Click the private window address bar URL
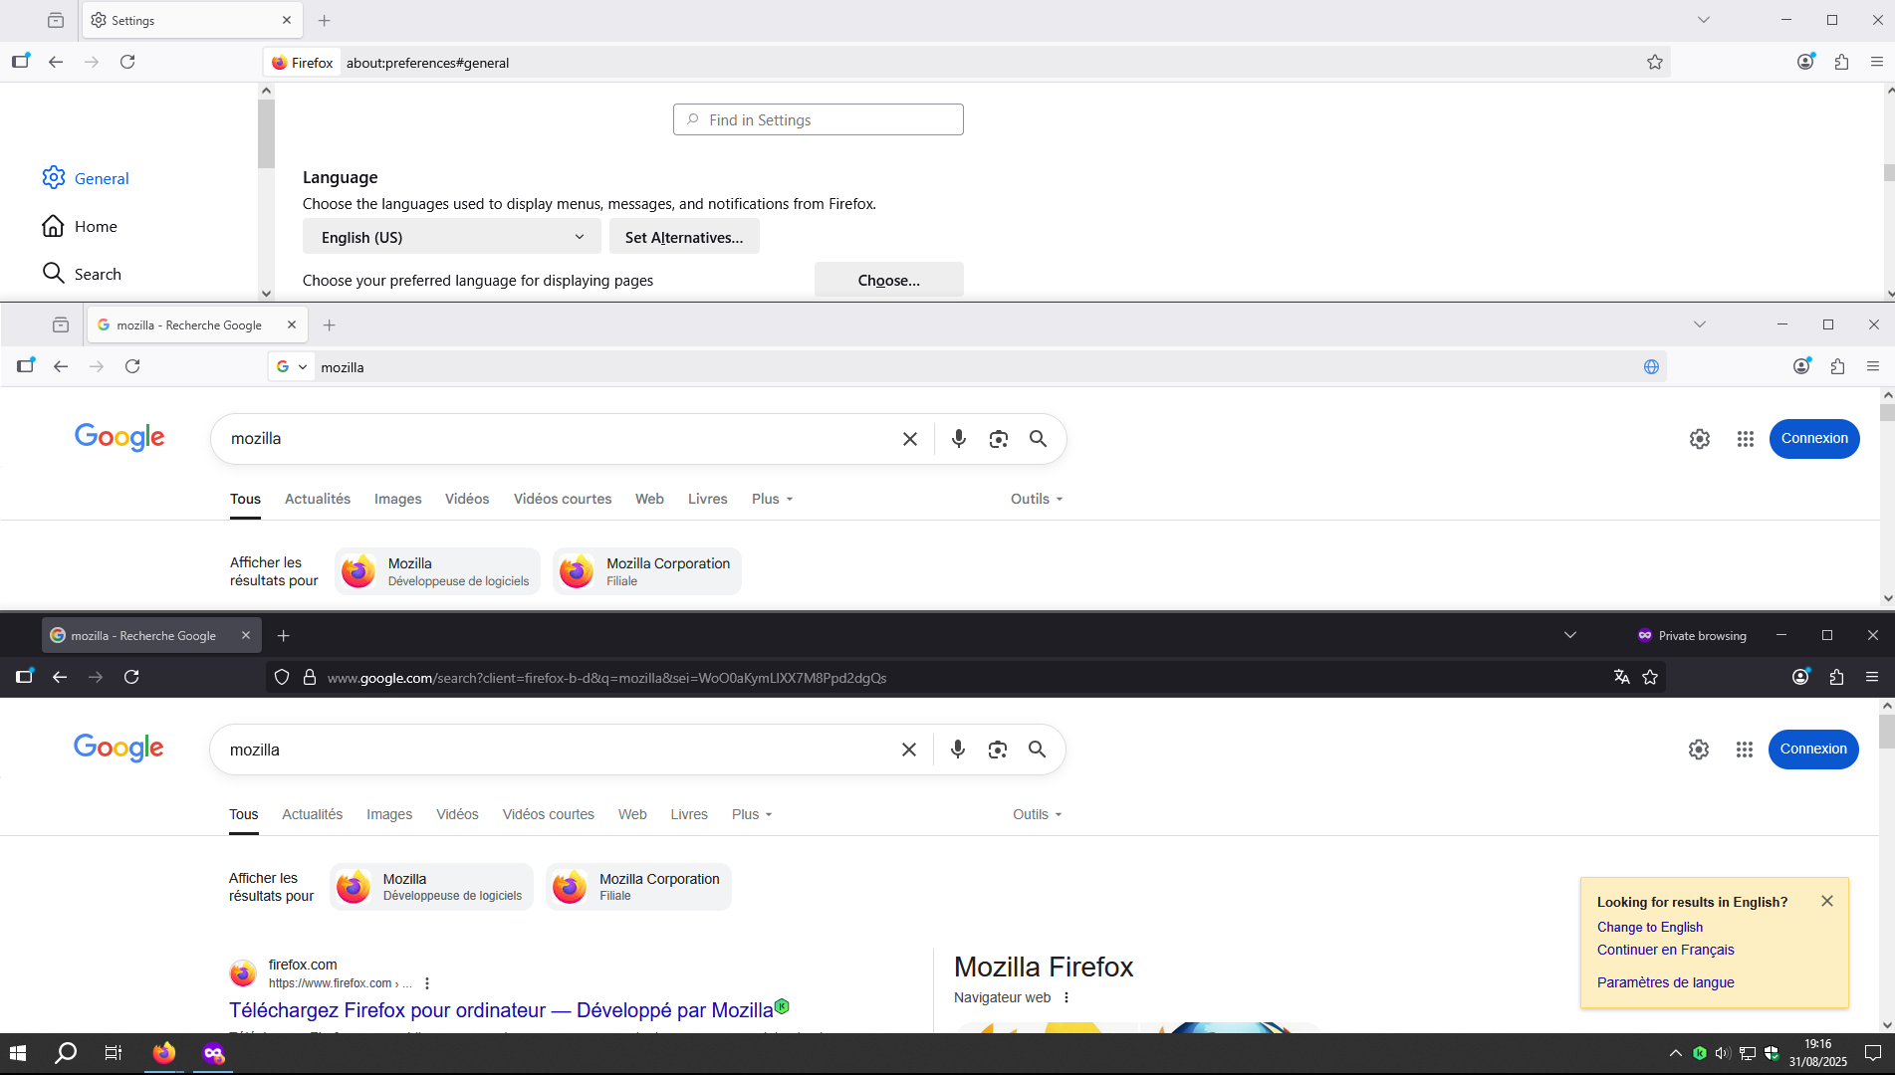This screenshot has height=1075, width=1895. (606, 678)
